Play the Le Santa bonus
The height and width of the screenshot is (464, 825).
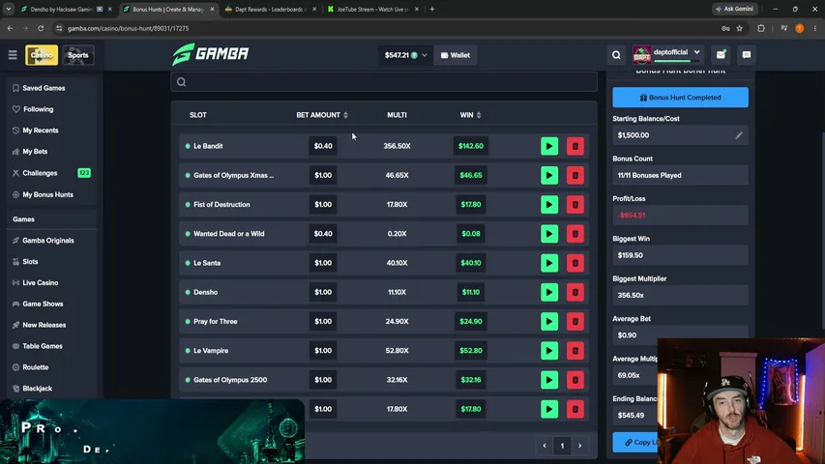548,263
